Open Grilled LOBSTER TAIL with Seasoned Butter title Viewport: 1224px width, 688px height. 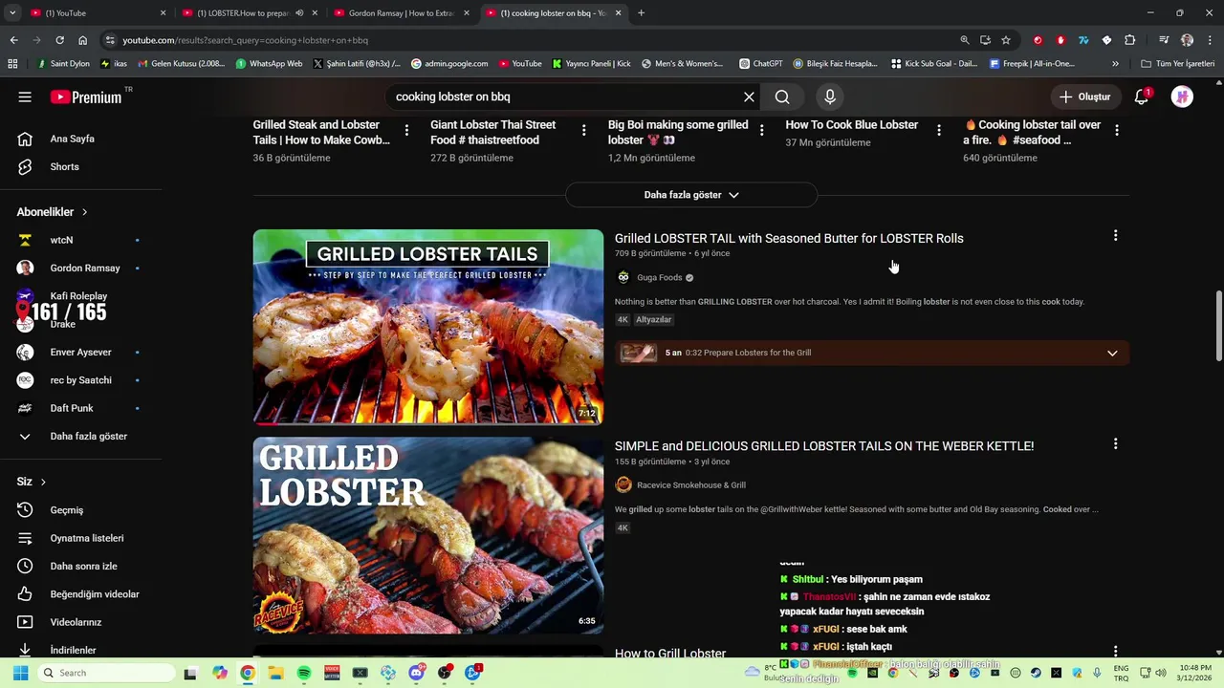[789, 238]
